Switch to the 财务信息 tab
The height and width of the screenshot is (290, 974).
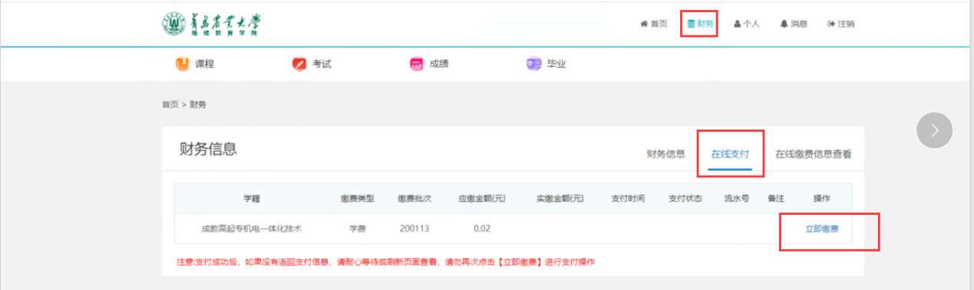(x=665, y=153)
